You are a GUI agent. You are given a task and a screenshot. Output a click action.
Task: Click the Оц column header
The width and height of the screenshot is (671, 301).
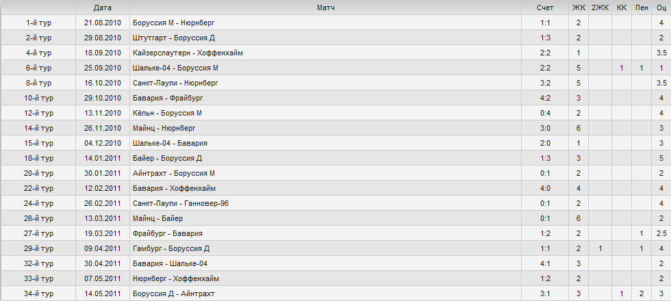pos(661,8)
